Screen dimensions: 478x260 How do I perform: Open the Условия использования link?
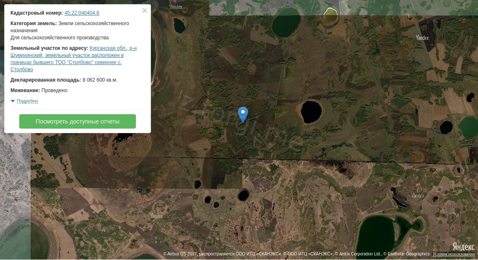pos(454,254)
